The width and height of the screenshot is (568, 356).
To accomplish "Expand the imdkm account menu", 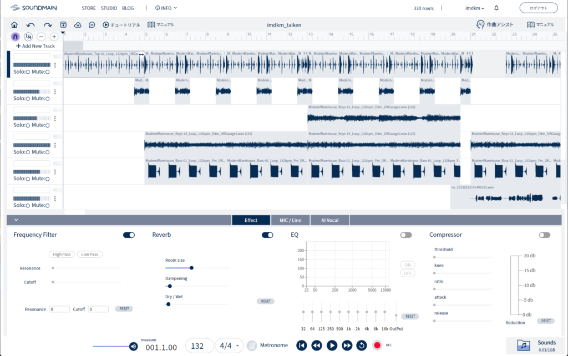I will (474, 8).
